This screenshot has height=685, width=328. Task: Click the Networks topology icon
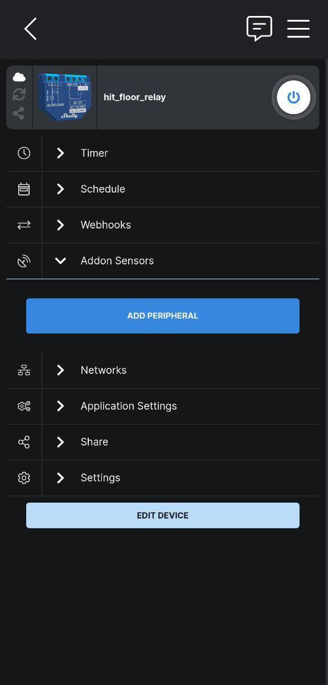(24, 370)
